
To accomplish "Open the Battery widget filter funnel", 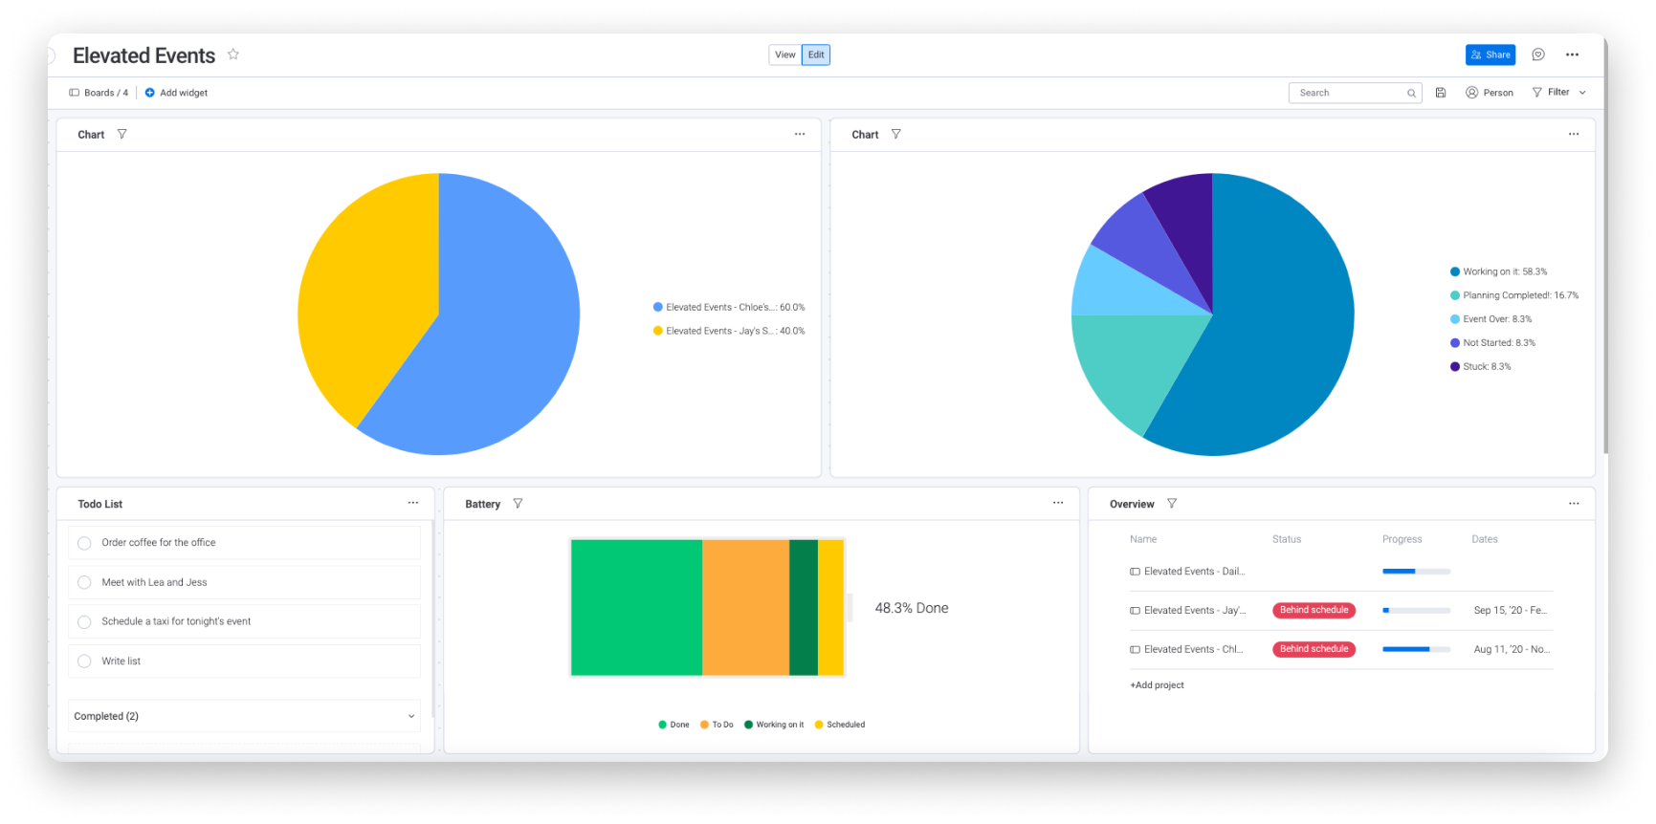I will pos(518,503).
